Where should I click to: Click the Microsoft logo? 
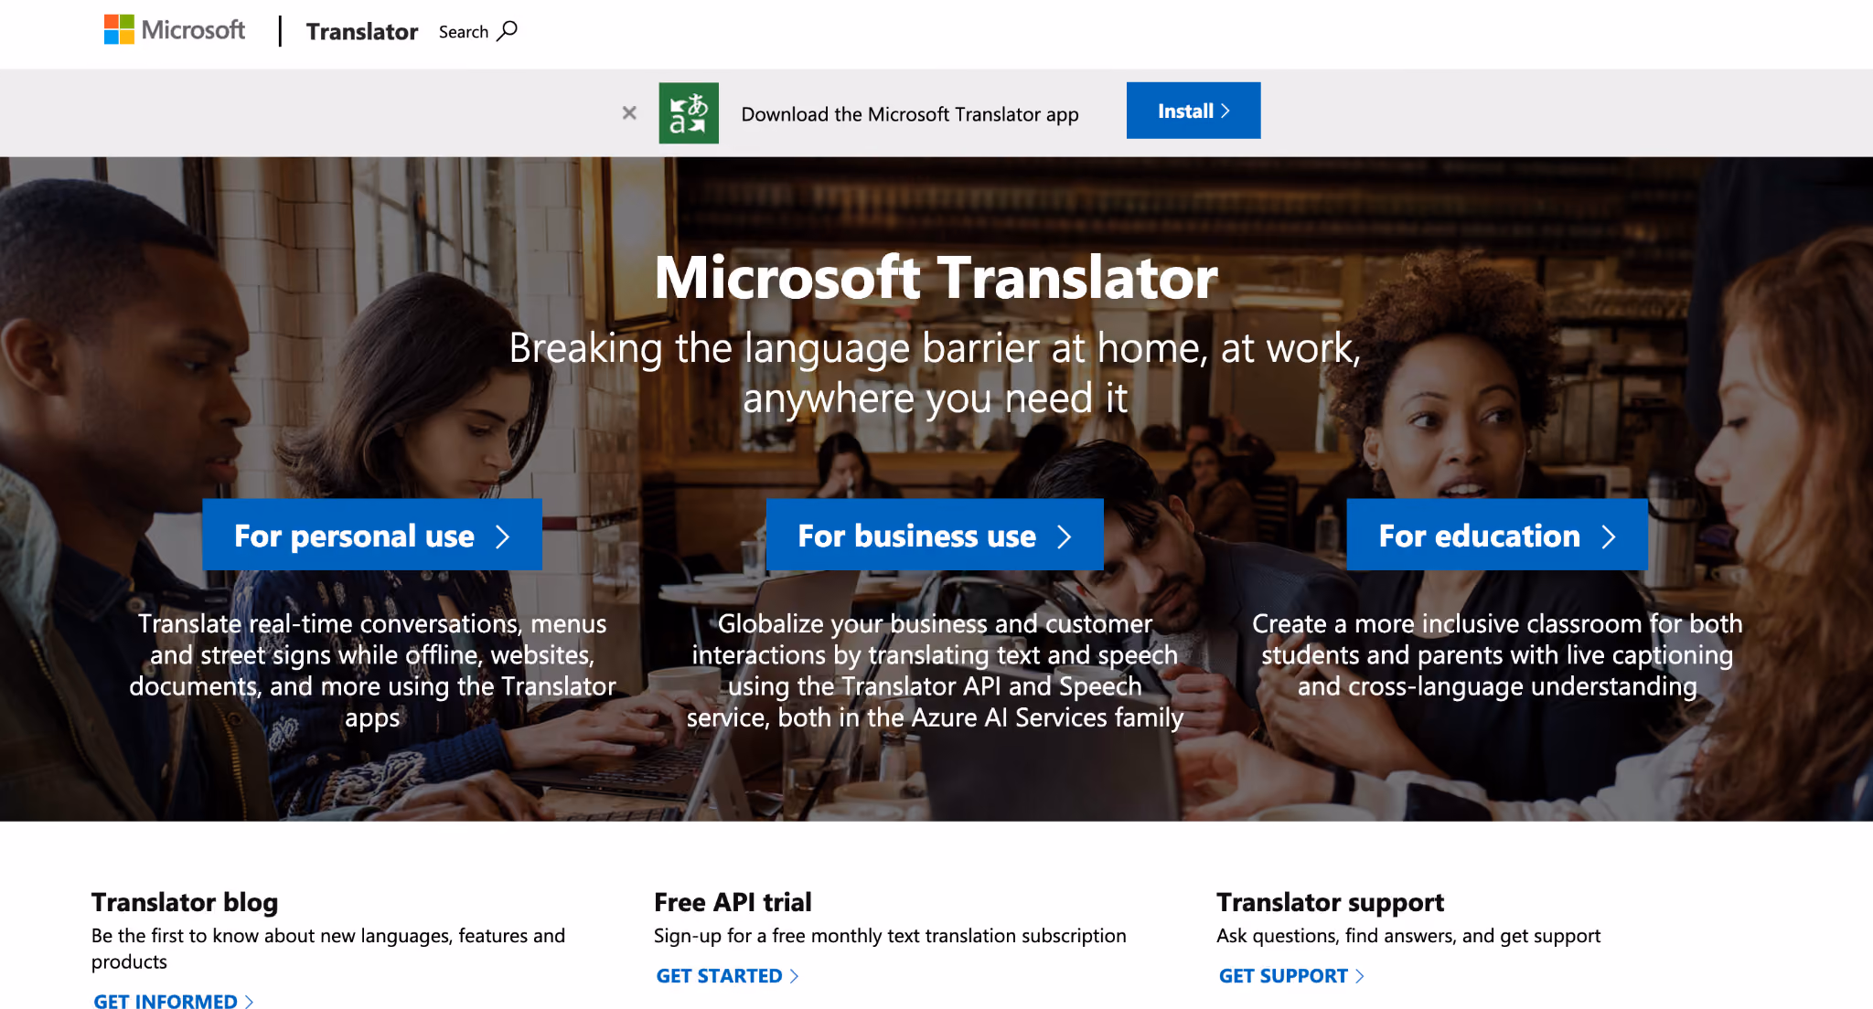point(175,30)
